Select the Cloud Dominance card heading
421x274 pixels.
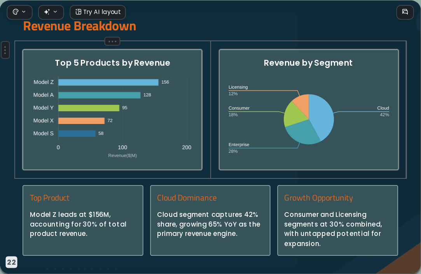click(187, 198)
